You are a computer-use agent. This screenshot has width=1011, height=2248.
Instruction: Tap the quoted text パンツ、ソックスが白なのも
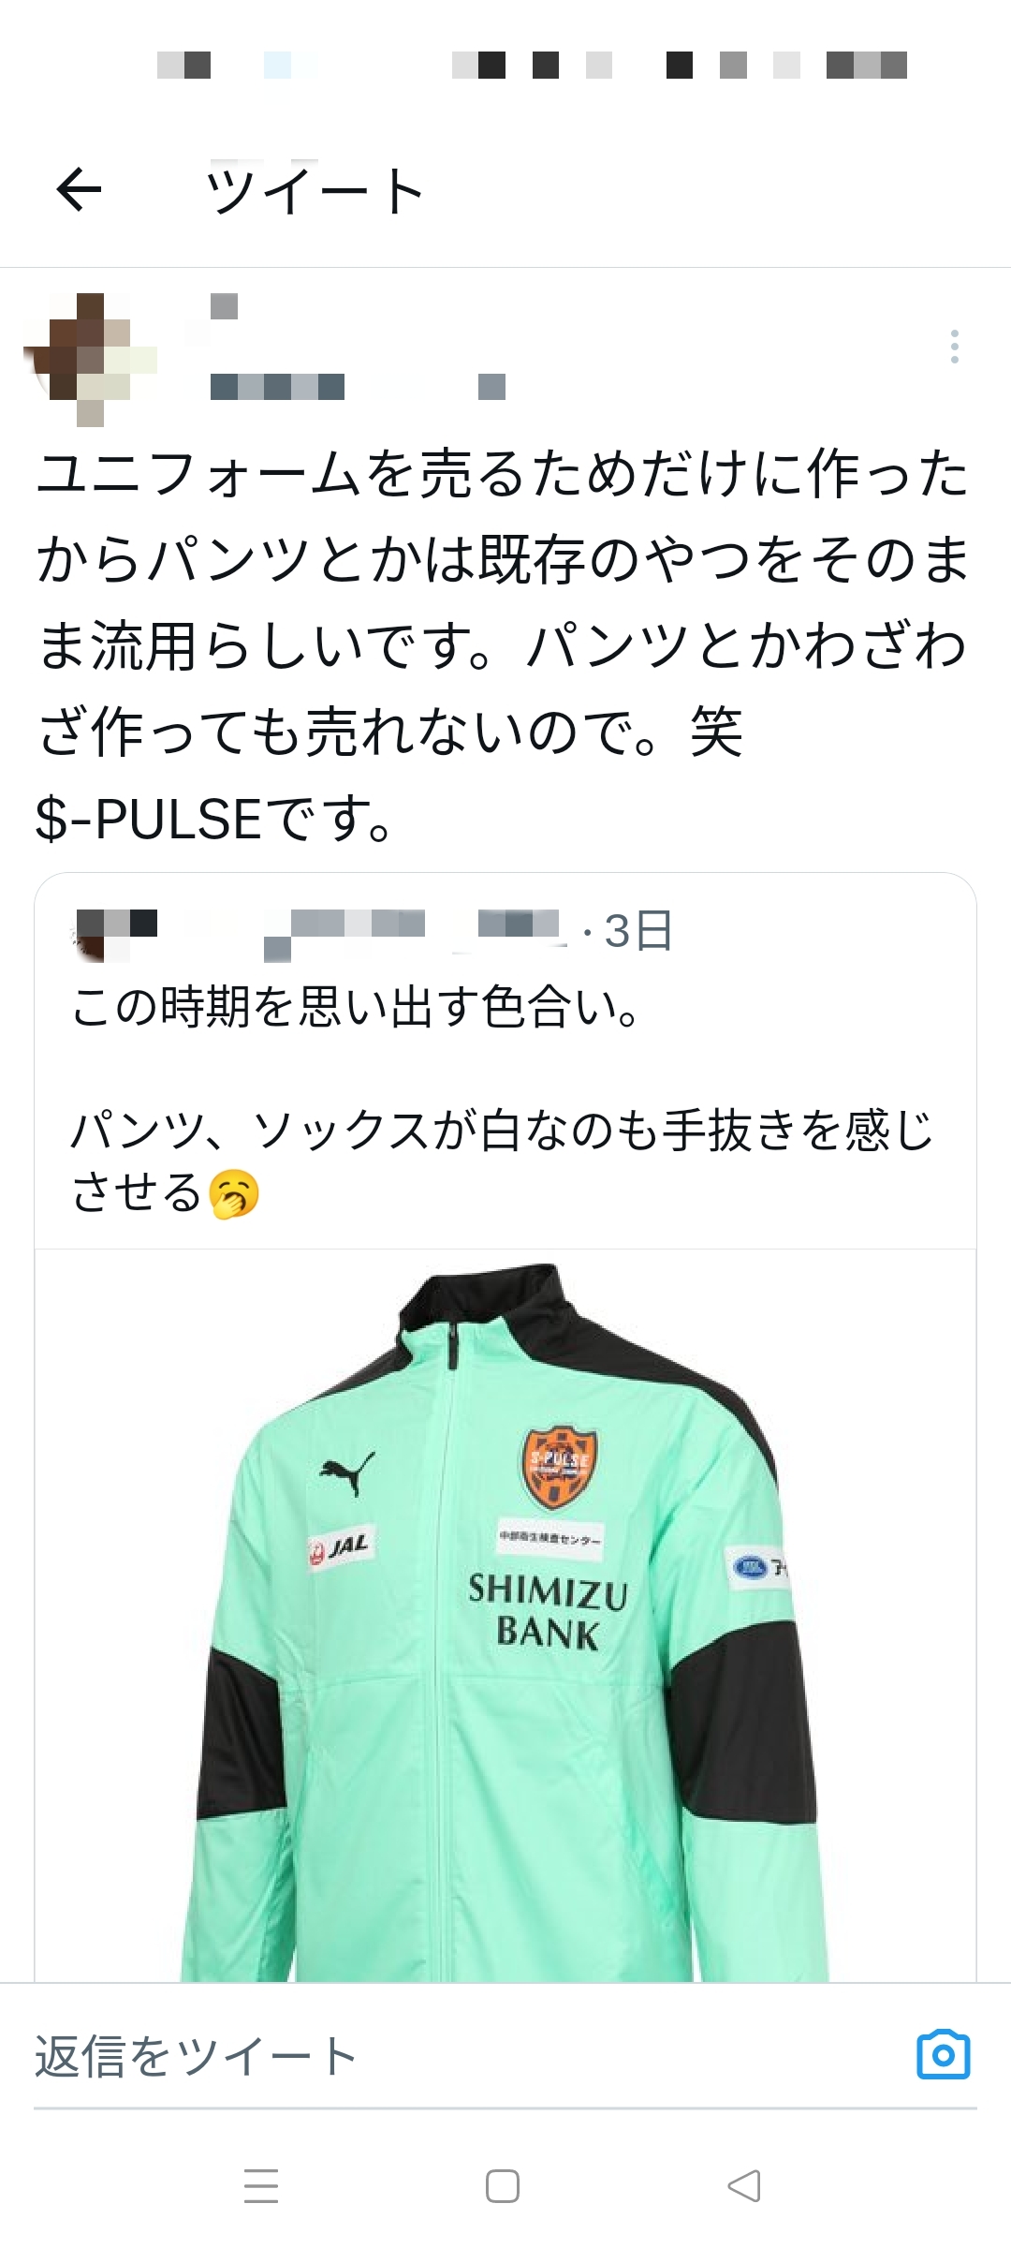click(x=366, y=1131)
